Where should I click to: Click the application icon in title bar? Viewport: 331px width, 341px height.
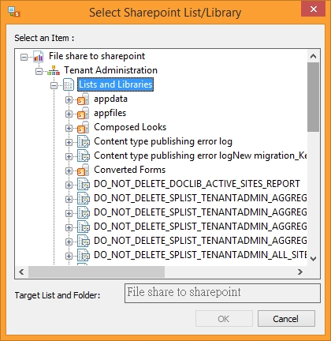tap(14, 12)
